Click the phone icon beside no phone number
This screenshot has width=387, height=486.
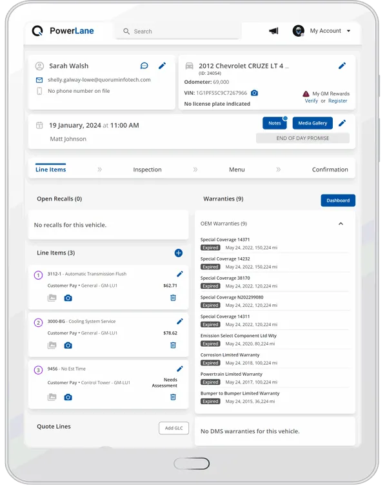coord(39,91)
